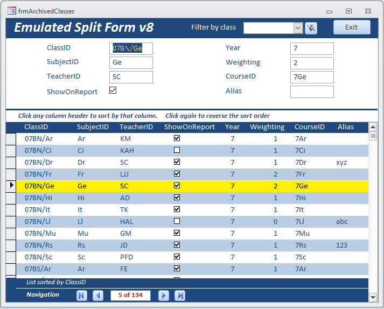
Task: Toggle ShowOnReport for row 07BN/Hi
Action: (x=177, y=198)
